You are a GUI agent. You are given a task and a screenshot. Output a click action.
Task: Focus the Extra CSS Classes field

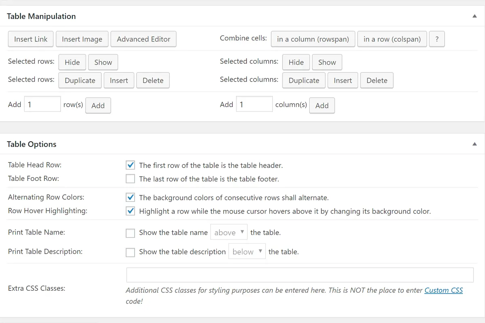[299, 275]
